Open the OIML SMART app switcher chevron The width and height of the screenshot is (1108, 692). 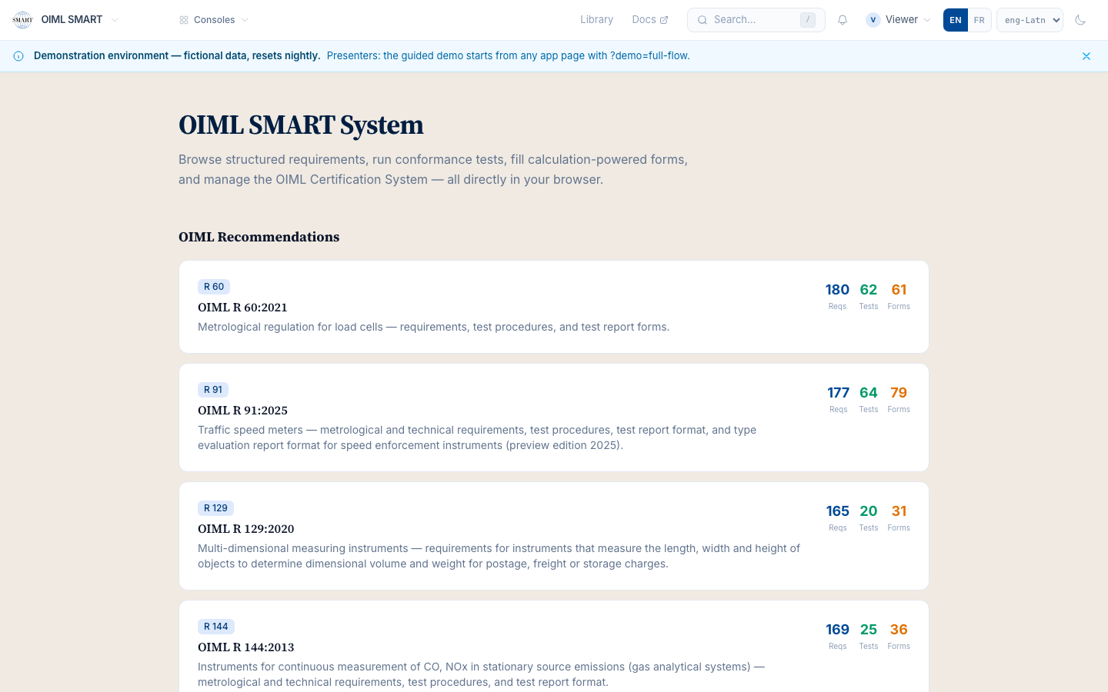pos(115,20)
